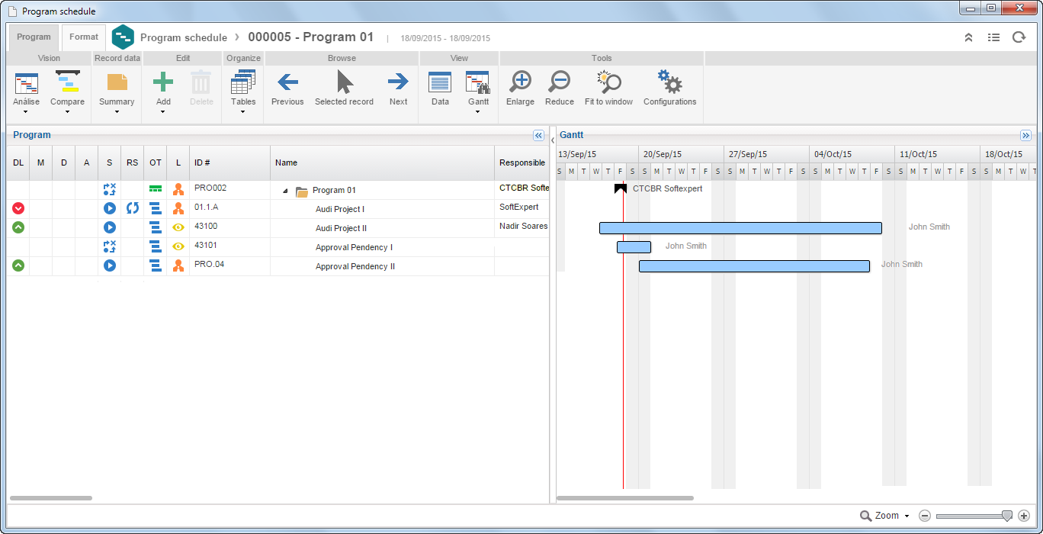Switch to Data view
Screen dimensions: 1043x534
coord(440,82)
